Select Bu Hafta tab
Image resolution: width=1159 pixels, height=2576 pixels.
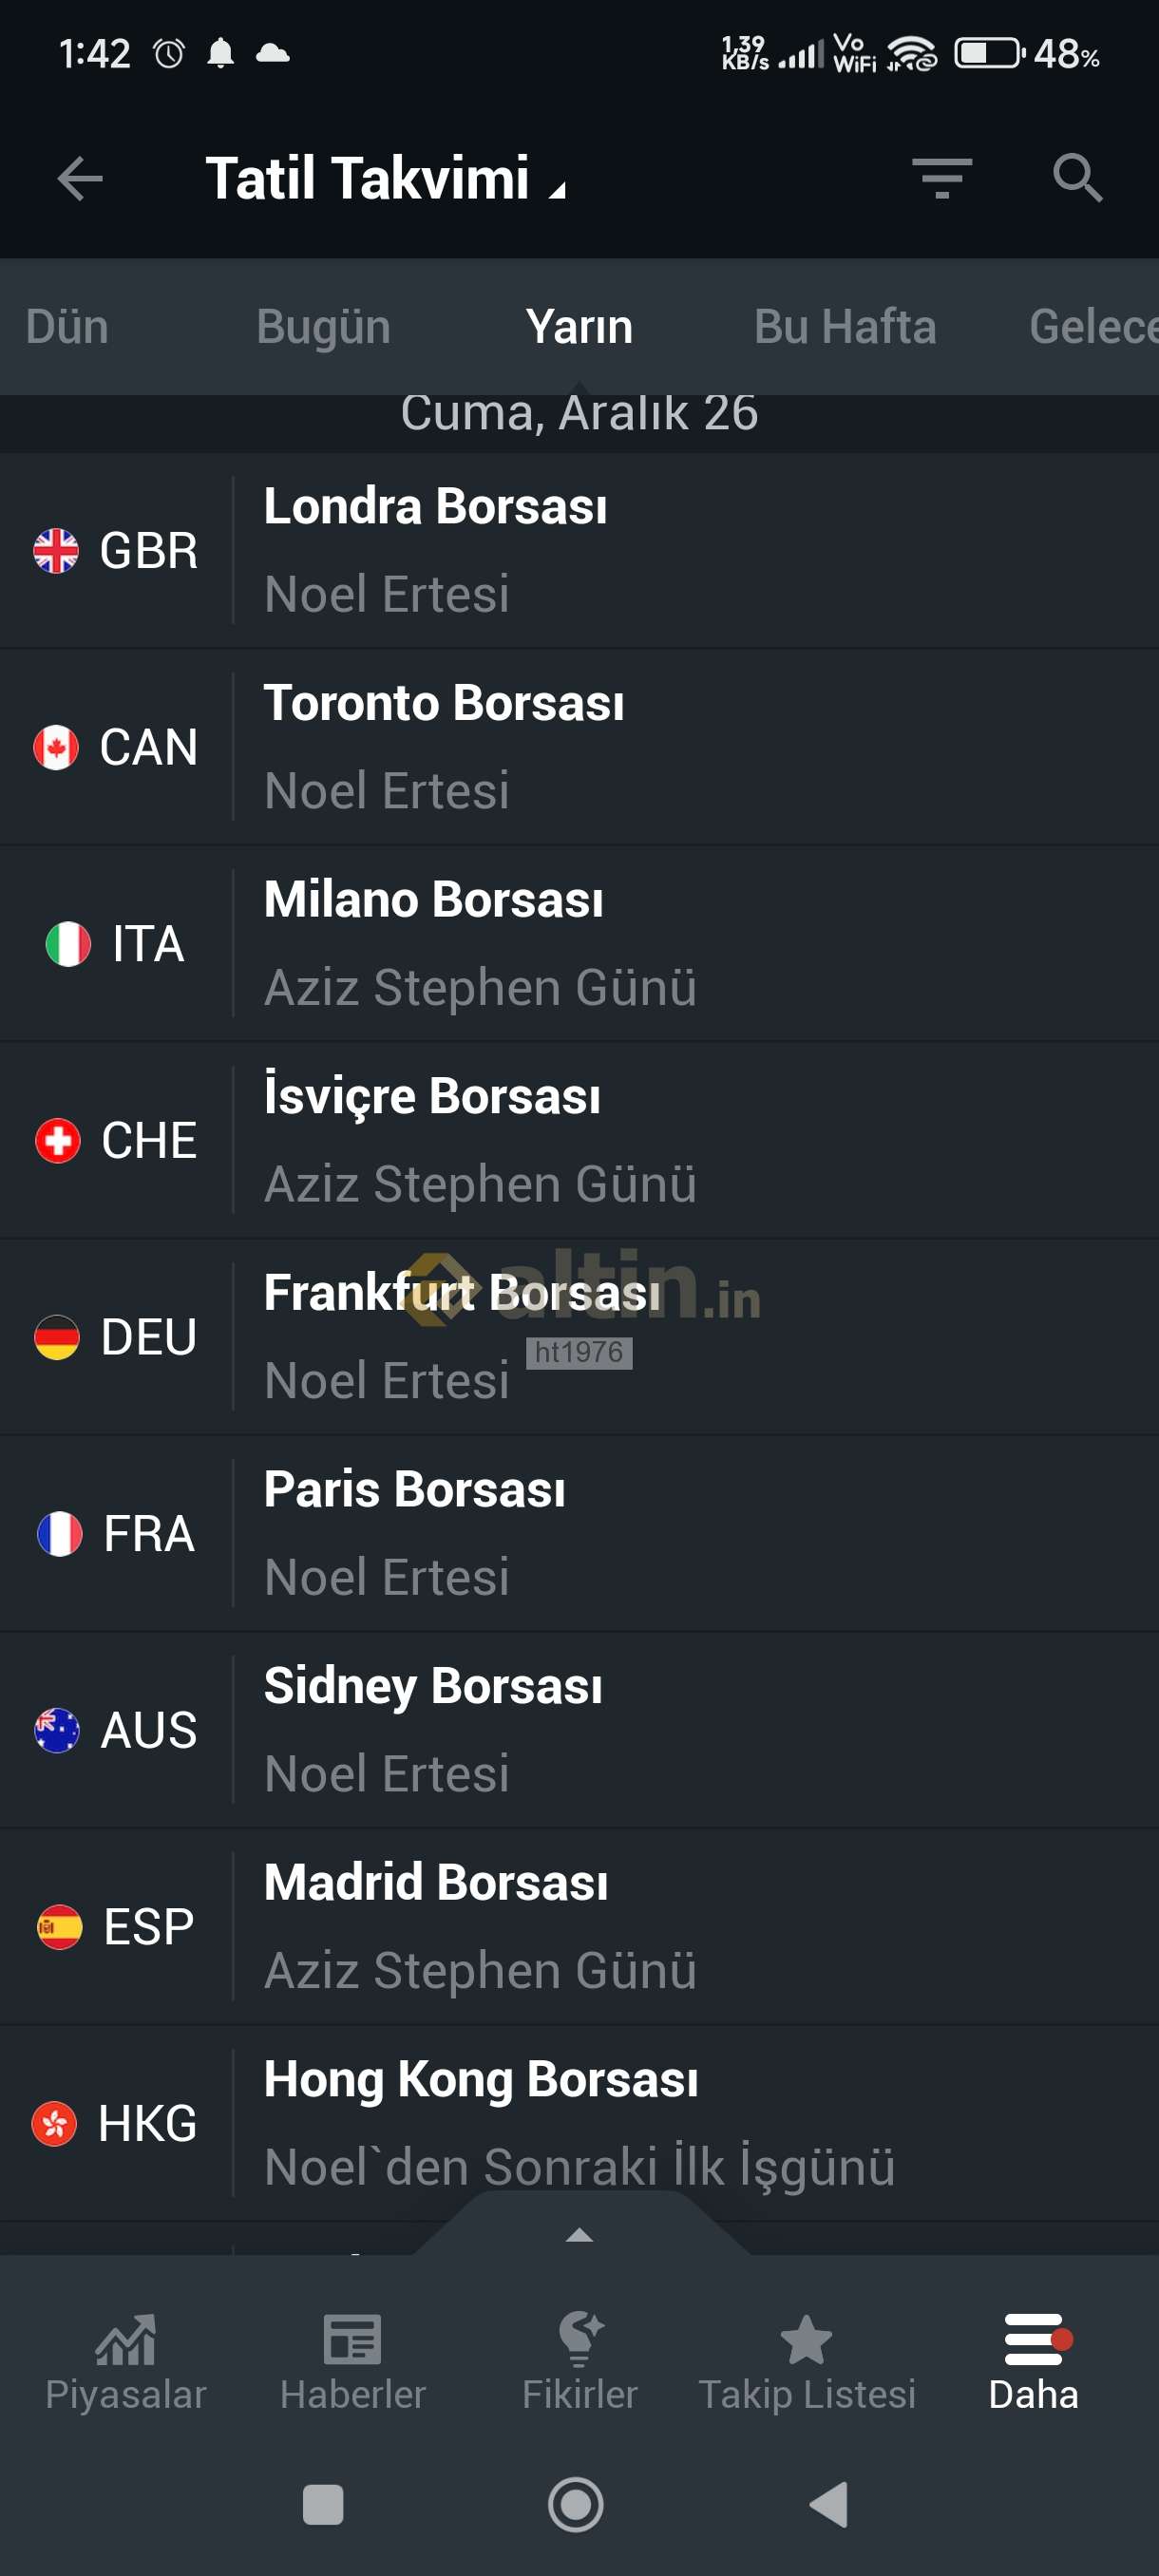[845, 327]
